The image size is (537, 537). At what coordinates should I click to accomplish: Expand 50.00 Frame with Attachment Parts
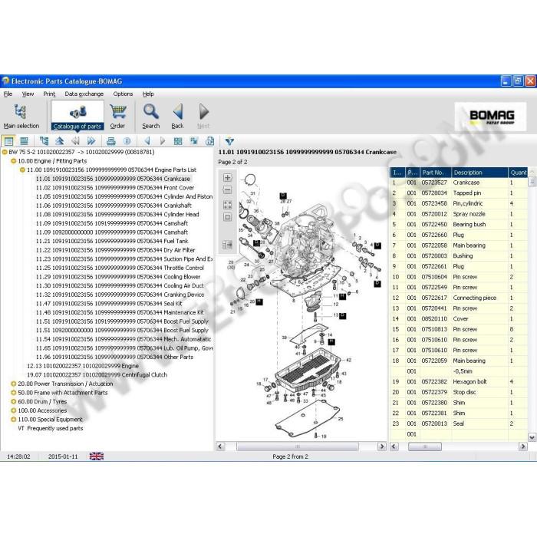pyautogui.click(x=14, y=393)
